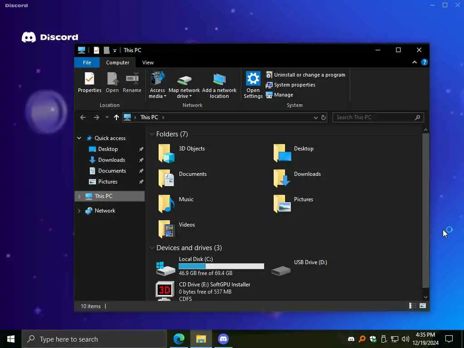The width and height of the screenshot is (464, 348).
Task: Click System properties in ribbon
Action: [290, 85]
